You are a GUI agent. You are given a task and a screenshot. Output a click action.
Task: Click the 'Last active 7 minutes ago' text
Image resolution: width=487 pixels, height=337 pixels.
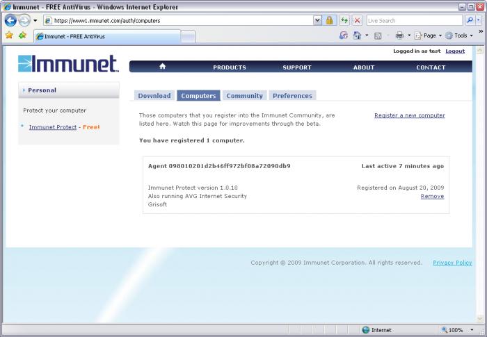click(403, 166)
